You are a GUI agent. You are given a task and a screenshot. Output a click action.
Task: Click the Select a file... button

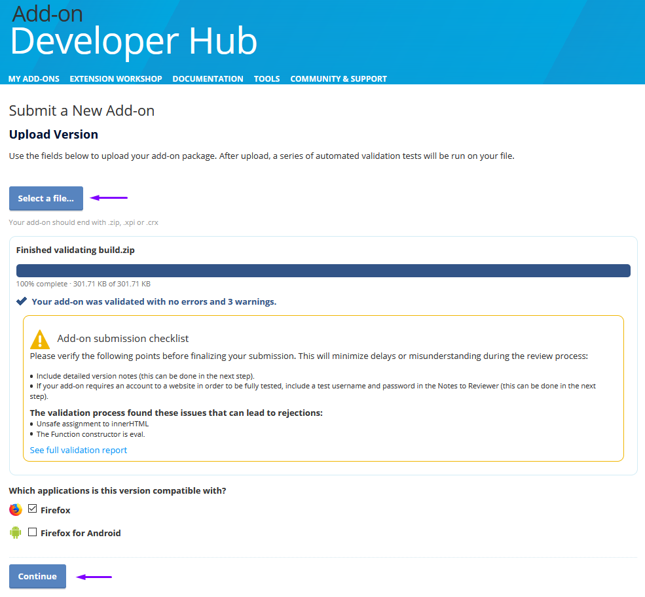tap(46, 198)
